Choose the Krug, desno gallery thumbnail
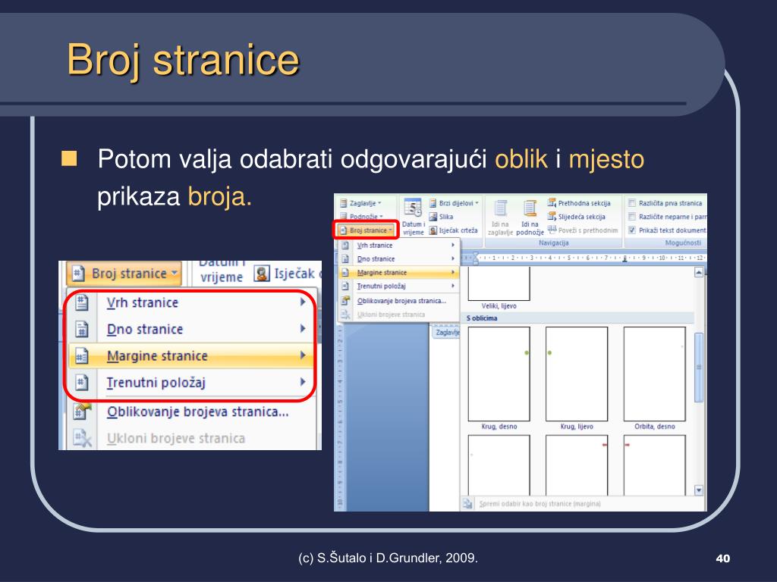Image resolution: width=777 pixels, height=582 pixels. [x=499, y=374]
